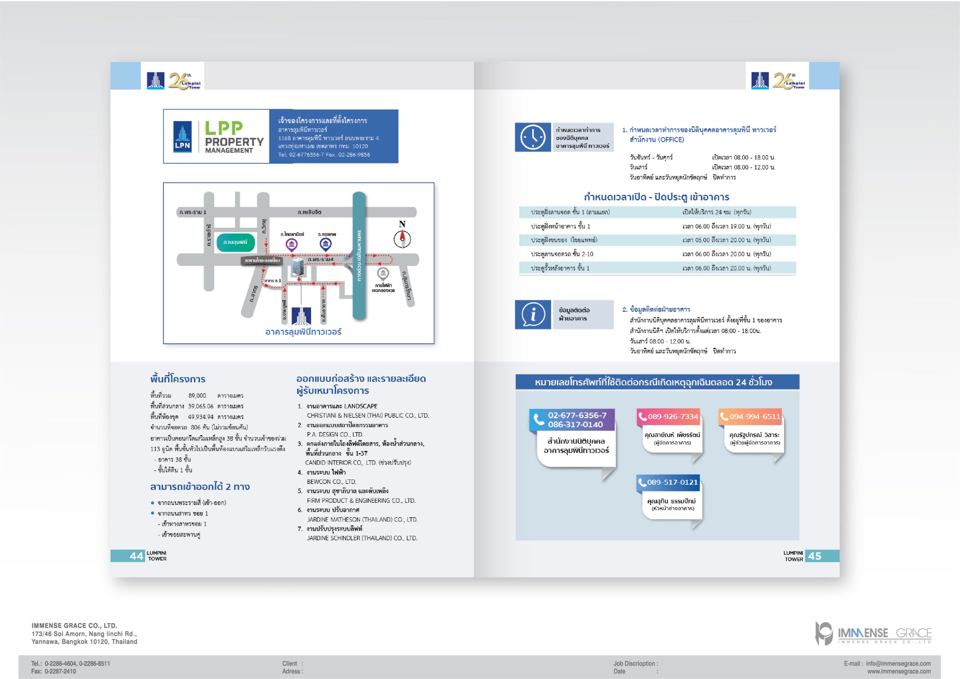Click the 24-hour emergency phone header bar
960x679 pixels.
pyautogui.click(x=657, y=382)
